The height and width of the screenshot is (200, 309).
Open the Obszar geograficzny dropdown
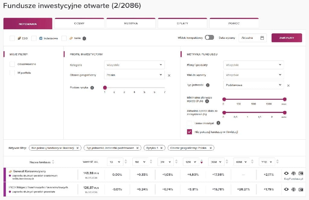tap(134, 75)
